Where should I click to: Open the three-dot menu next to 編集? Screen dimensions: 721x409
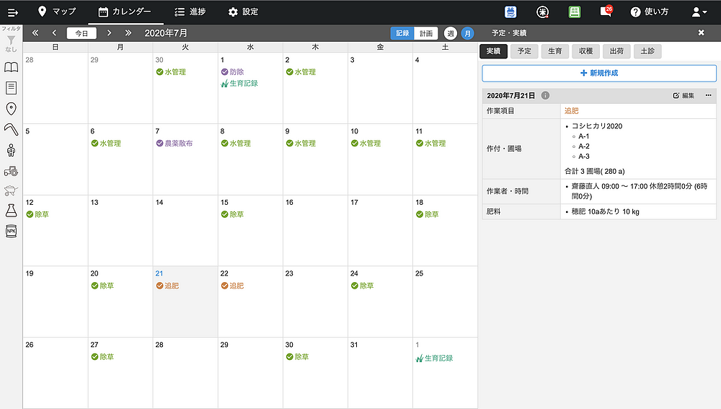(x=708, y=95)
